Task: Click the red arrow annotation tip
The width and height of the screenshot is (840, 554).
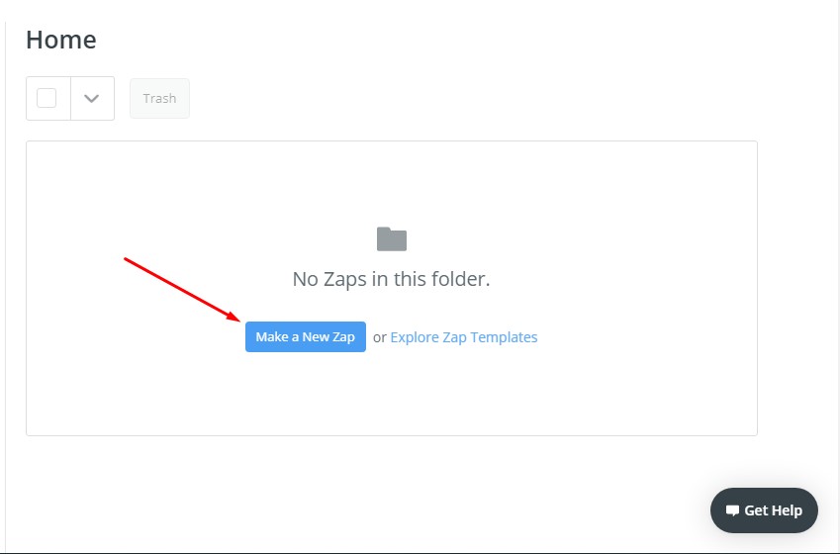Action: click(238, 320)
